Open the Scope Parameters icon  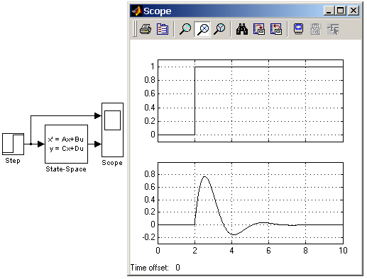click(163, 29)
